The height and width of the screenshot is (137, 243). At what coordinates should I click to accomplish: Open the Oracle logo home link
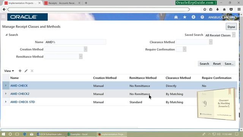click(27, 17)
